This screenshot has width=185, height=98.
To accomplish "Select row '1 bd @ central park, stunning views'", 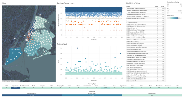I will tap(145, 24).
